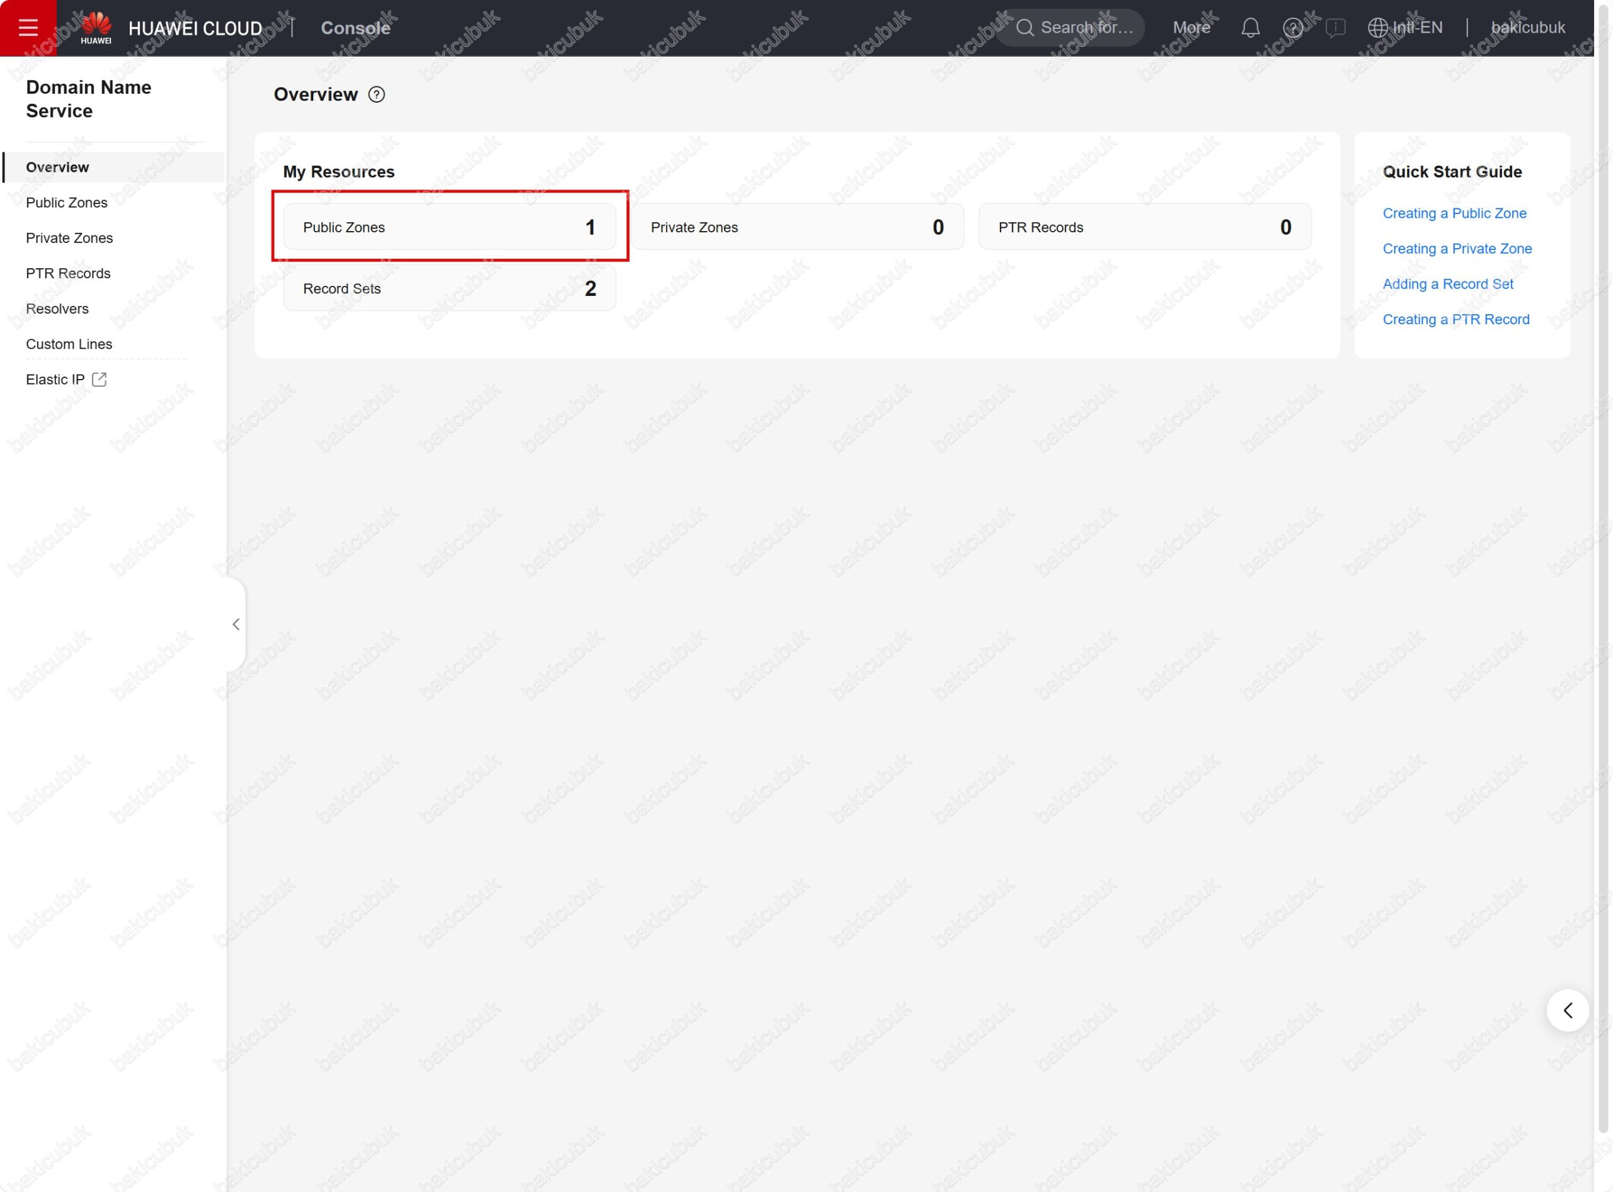This screenshot has width=1613, height=1192.
Task: Open the hamburger service list menu
Action: click(x=28, y=28)
